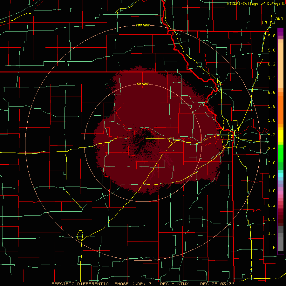
Task: Click the 6.6 legend value
Action: tap(272, 92)
